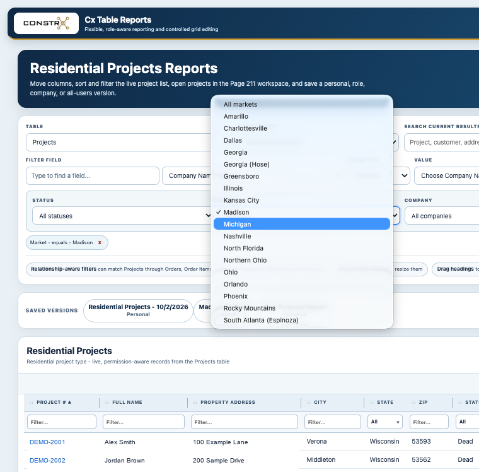Image resolution: width=479 pixels, height=472 pixels.
Task: Select All markets option
Action: point(302,104)
